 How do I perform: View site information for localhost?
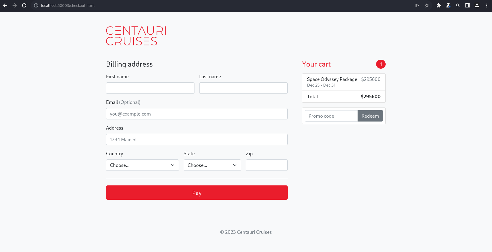36,5
